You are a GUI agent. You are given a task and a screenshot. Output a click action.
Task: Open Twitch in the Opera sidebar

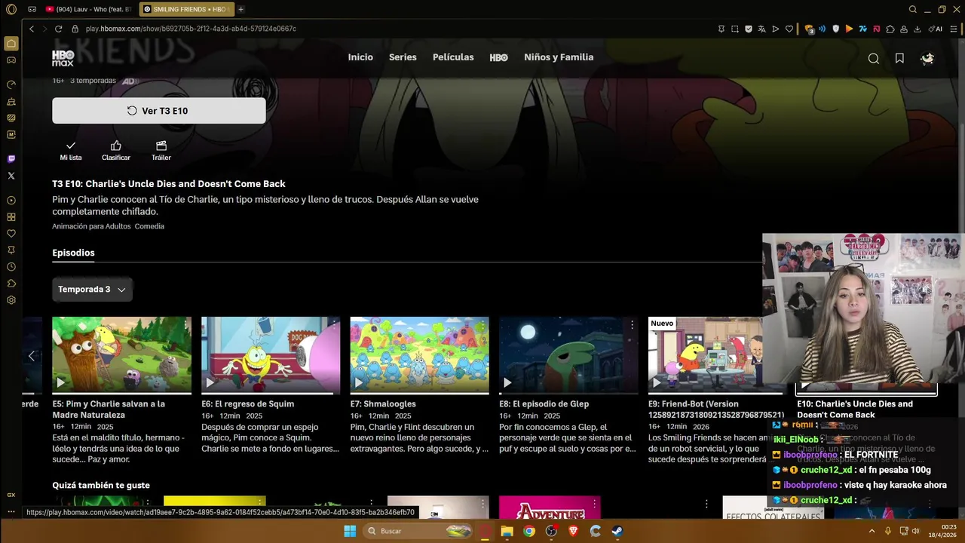pyautogui.click(x=11, y=159)
